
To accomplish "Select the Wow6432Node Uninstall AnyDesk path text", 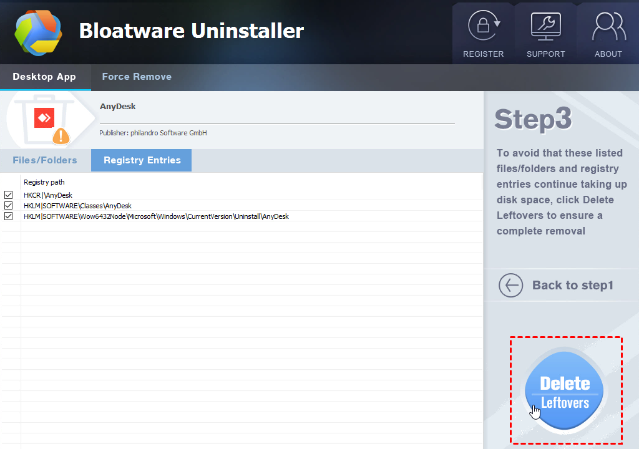I will (156, 216).
